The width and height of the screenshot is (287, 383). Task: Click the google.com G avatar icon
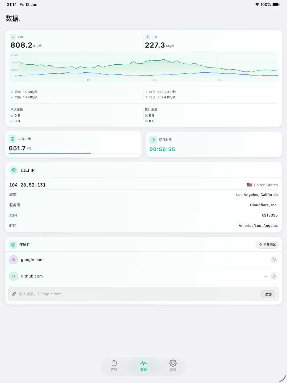coord(14,260)
